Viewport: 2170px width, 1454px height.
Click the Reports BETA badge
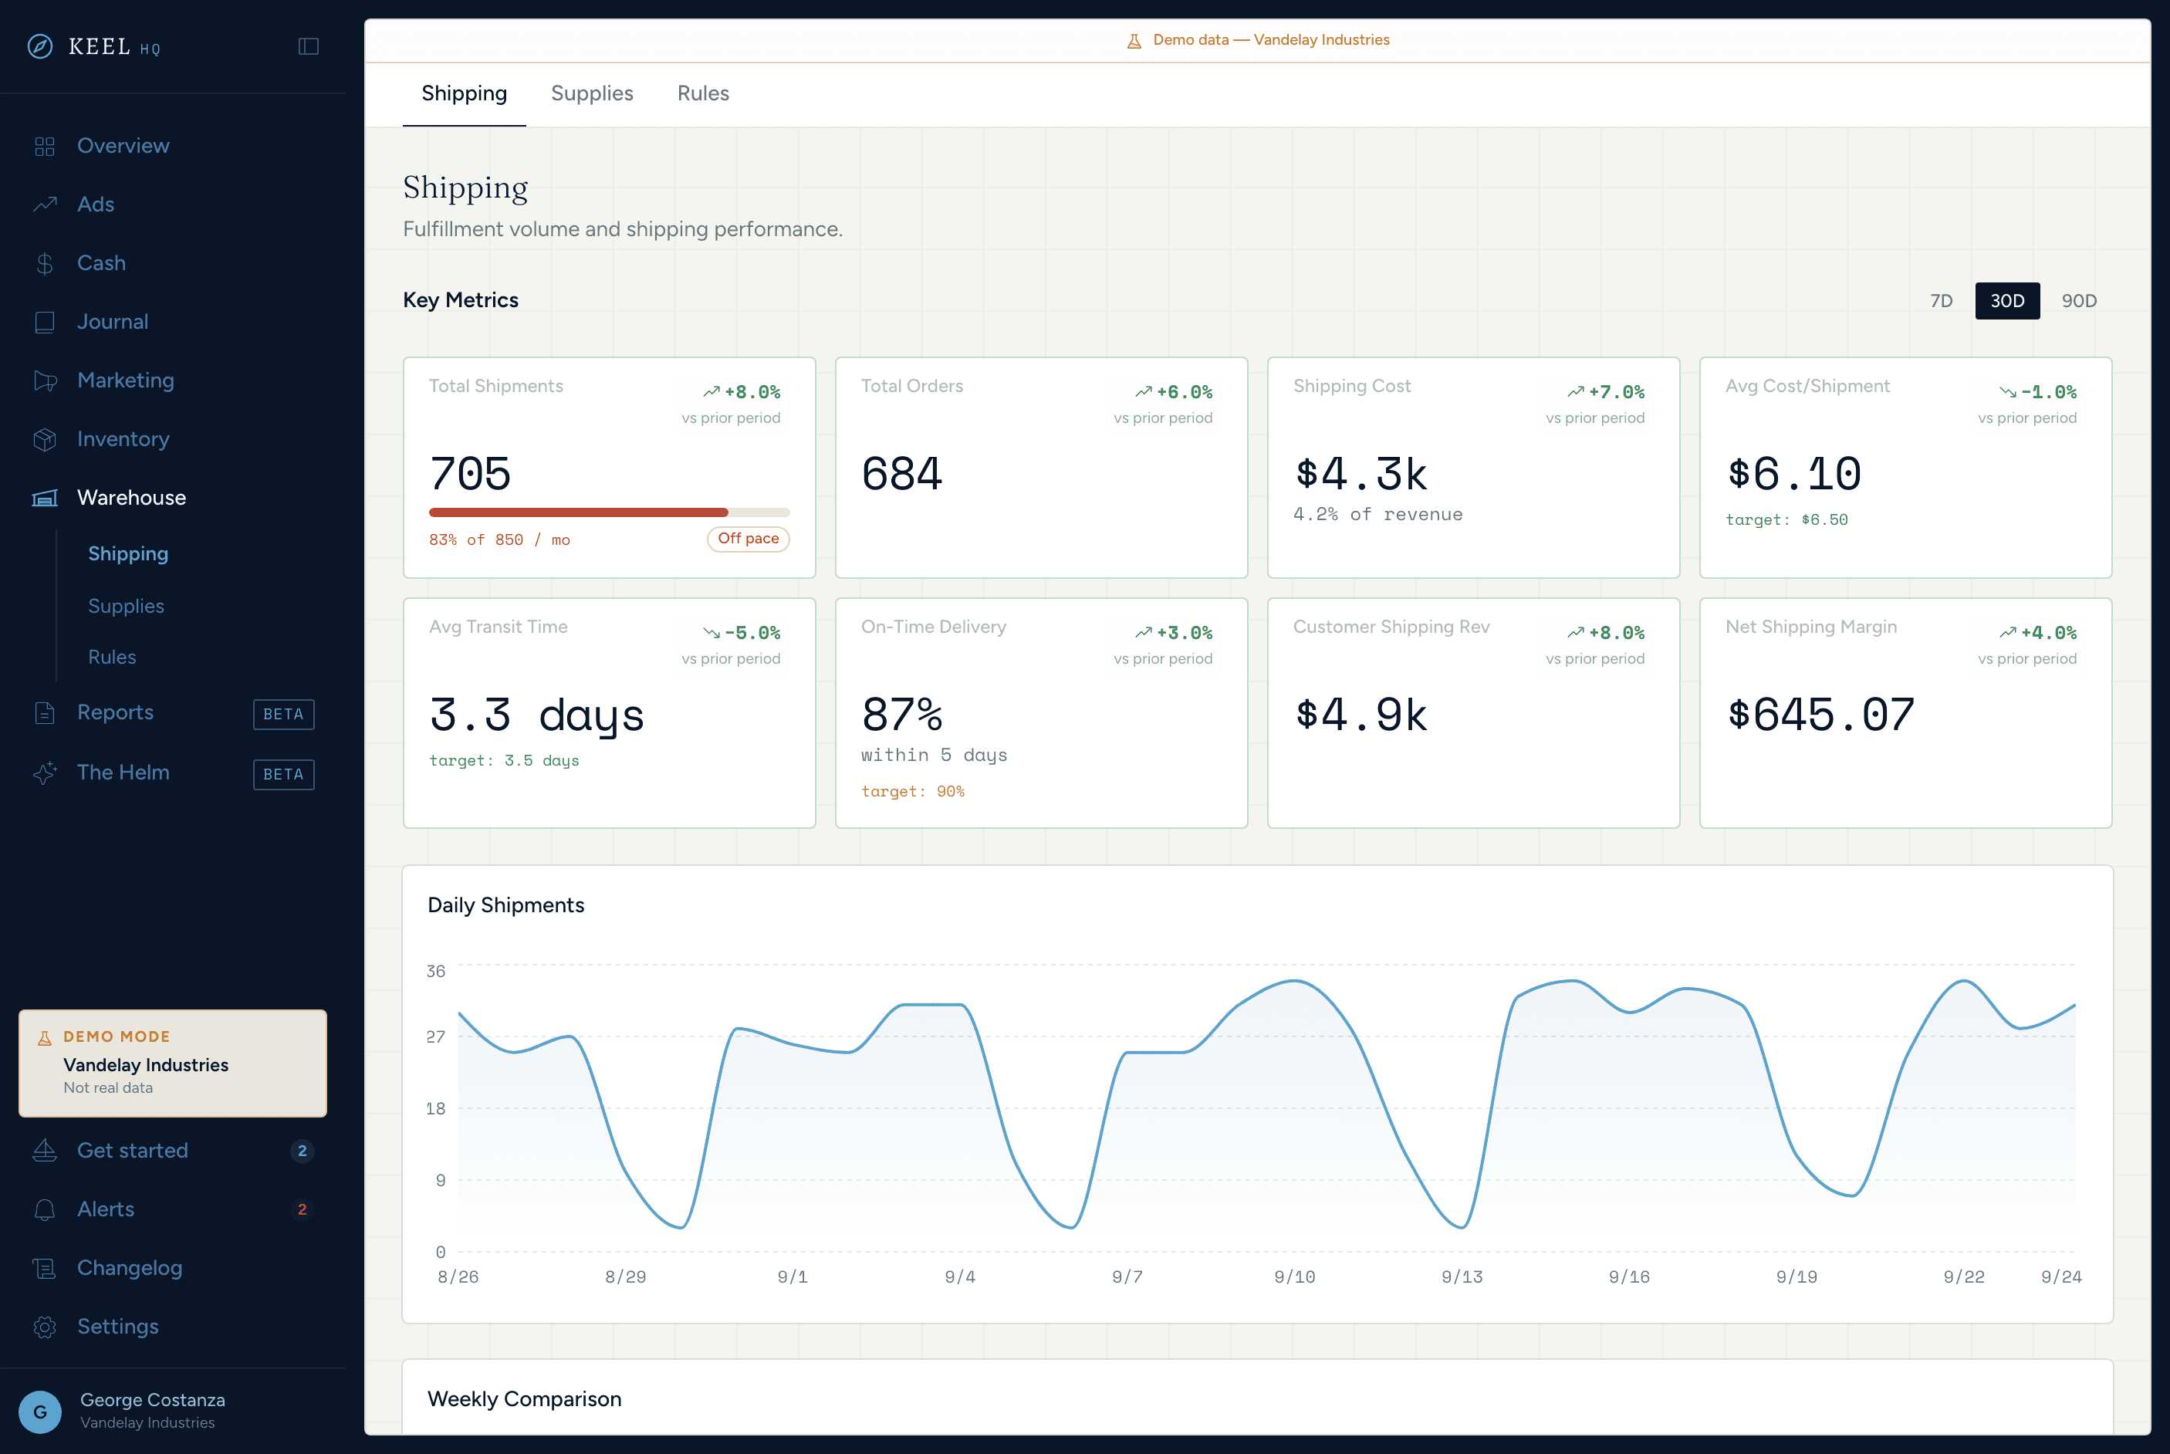[284, 714]
